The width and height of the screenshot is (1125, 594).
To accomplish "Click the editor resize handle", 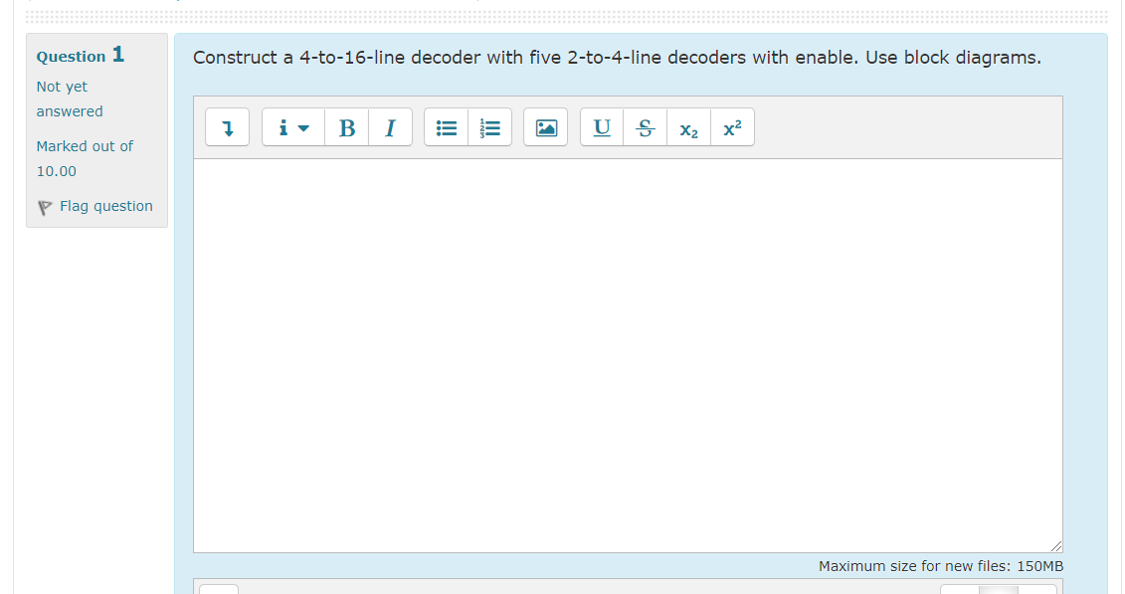I will pyautogui.click(x=1056, y=545).
